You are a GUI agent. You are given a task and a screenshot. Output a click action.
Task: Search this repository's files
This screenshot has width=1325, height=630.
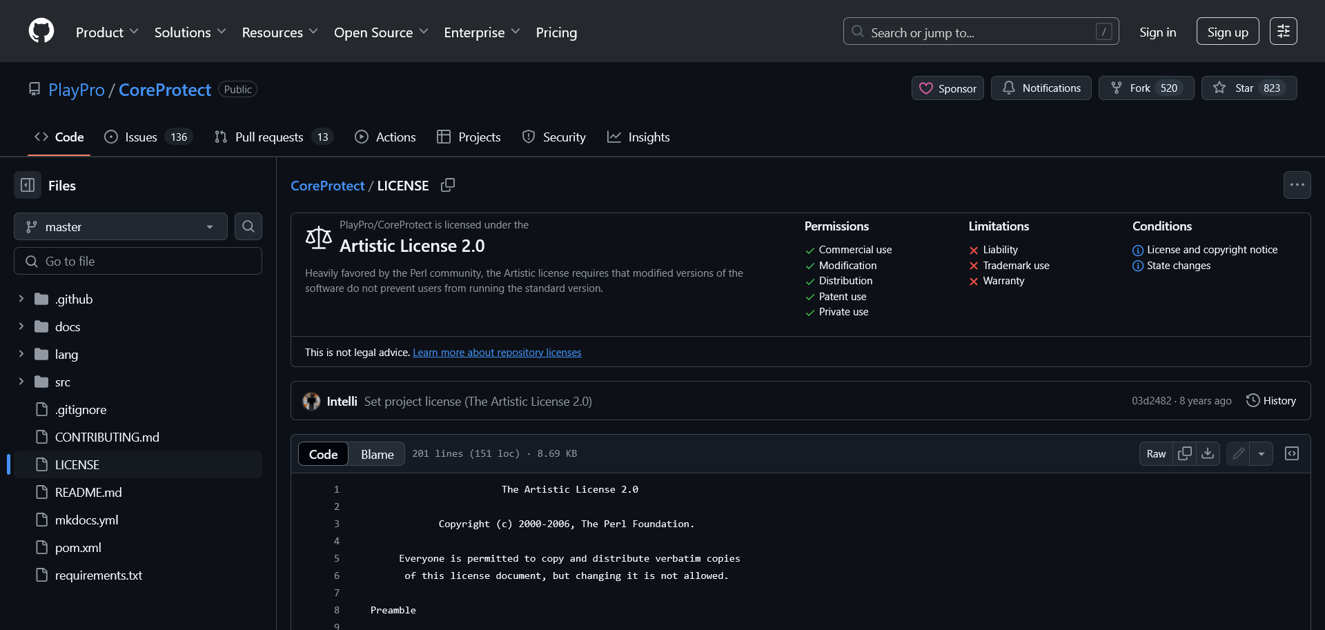(248, 226)
